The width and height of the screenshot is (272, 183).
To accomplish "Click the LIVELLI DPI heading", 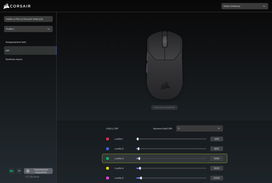I will [112, 129].
